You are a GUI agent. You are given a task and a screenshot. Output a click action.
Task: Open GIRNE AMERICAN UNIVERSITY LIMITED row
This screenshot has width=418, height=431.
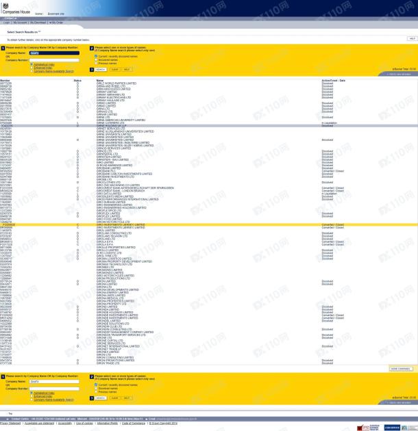pos(209,120)
